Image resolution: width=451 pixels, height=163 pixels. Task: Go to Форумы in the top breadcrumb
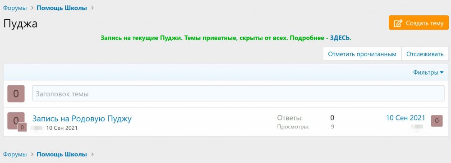click(x=15, y=8)
